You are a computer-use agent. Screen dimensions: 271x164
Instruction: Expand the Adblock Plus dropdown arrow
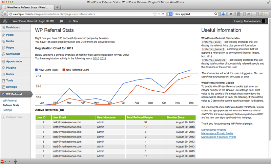(5, 161)
